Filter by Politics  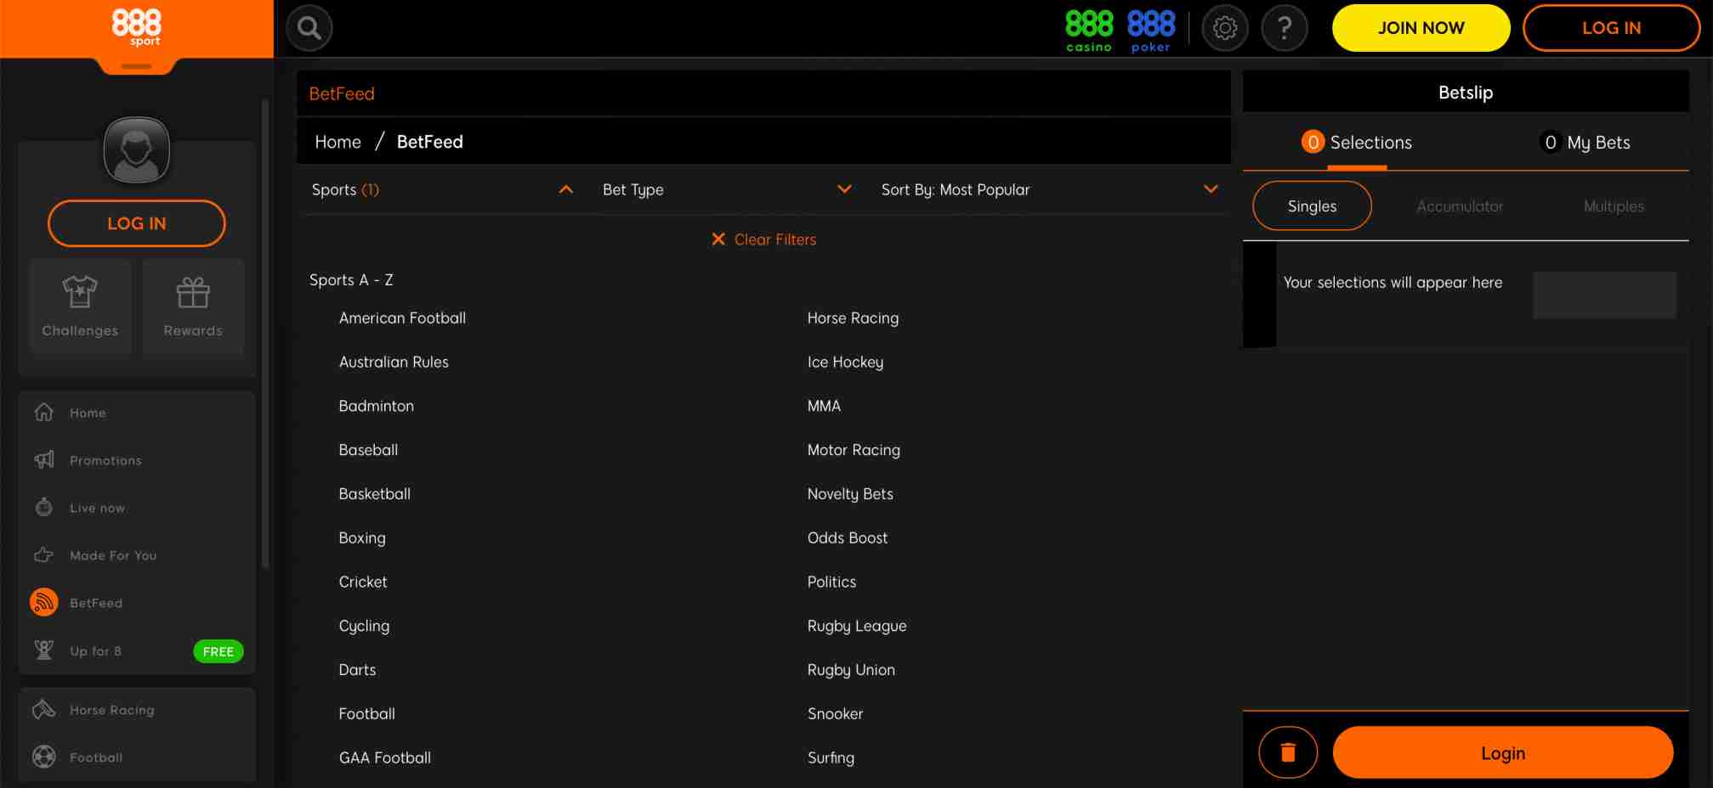(x=831, y=582)
